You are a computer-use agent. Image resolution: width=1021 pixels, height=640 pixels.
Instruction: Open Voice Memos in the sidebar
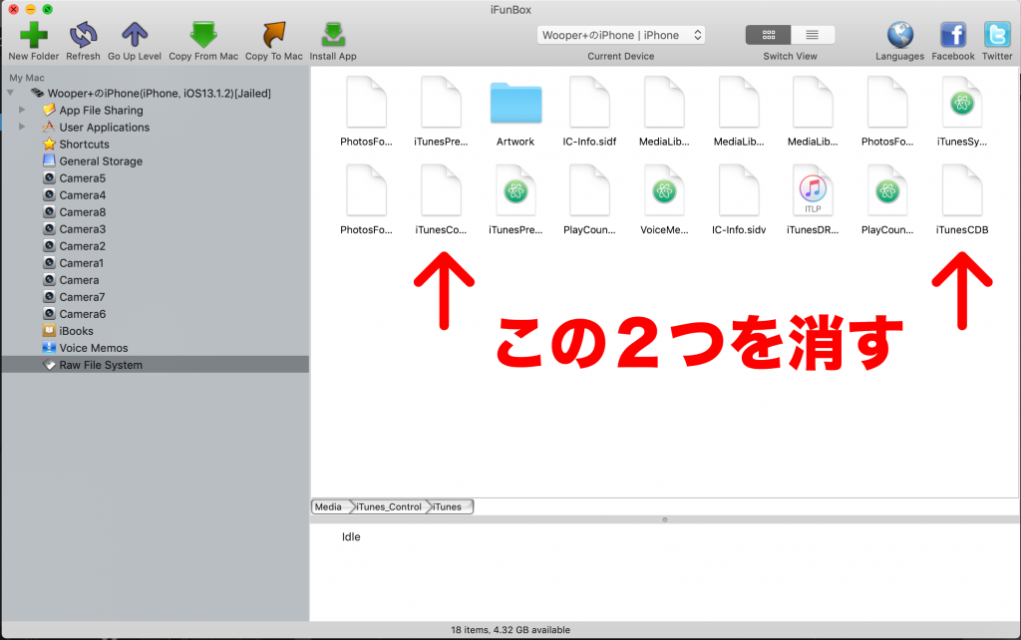point(93,348)
